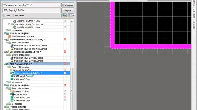Select CAMtastic3.Cam in the tree
The width and height of the screenshot is (197, 110).
point(22,79)
